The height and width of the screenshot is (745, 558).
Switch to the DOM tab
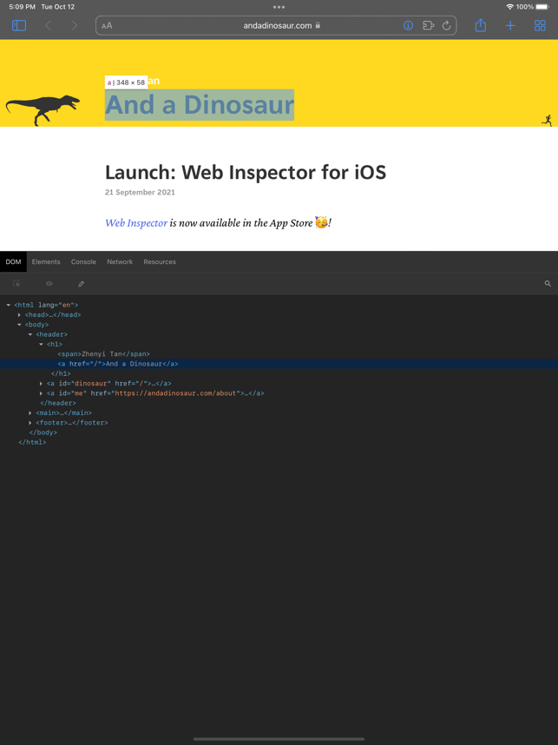point(13,262)
